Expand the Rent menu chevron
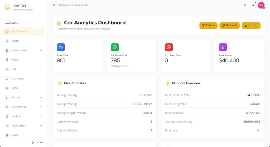Image resolution: width=270 pixels, height=147 pixels. pyautogui.click(x=41, y=88)
